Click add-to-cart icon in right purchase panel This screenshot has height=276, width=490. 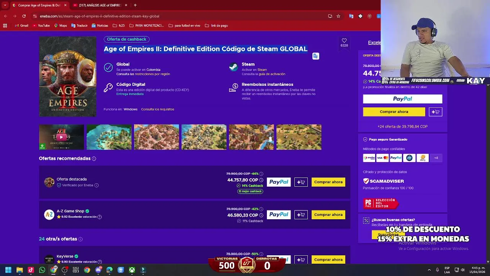435,112
